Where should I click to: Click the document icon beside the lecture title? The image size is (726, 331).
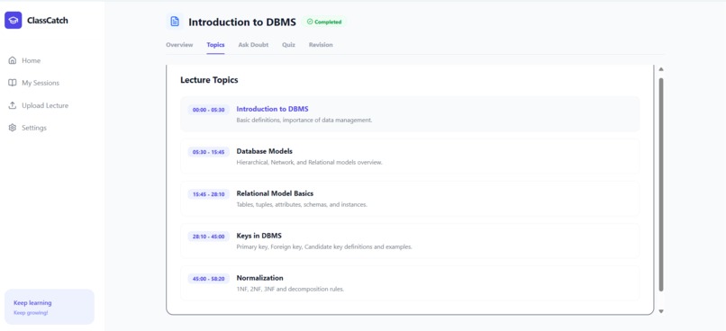(175, 22)
